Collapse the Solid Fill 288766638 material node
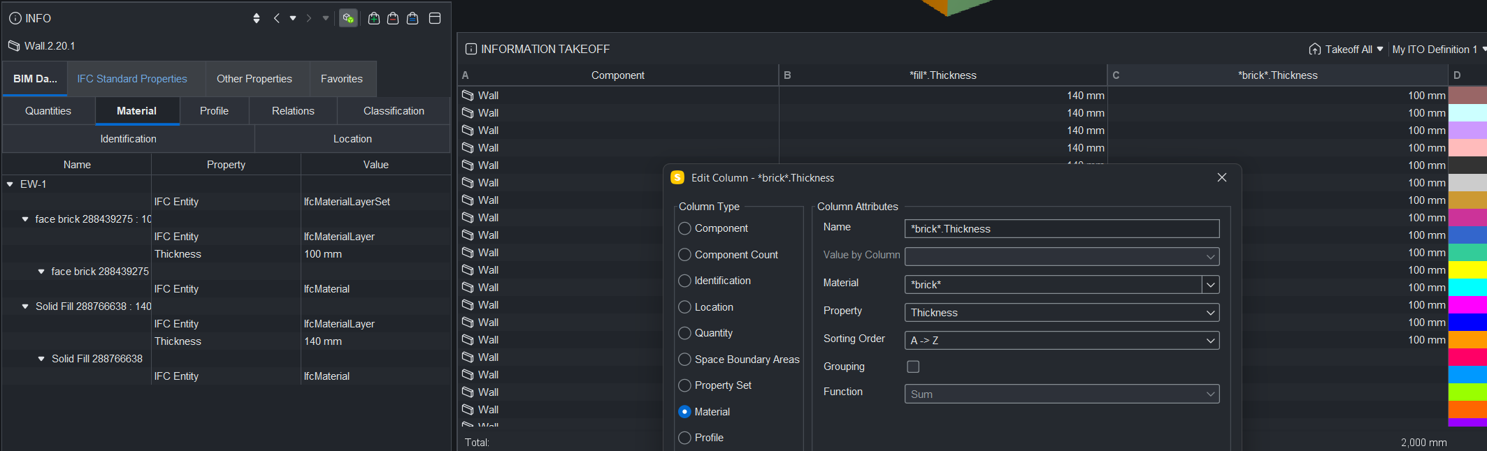Image resolution: width=1487 pixels, height=451 pixels. (41, 359)
